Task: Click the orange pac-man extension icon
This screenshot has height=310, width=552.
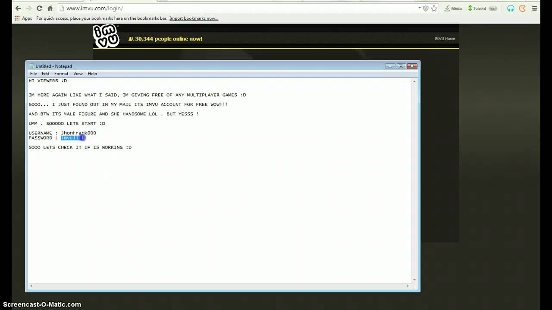Action: click(522, 8)
